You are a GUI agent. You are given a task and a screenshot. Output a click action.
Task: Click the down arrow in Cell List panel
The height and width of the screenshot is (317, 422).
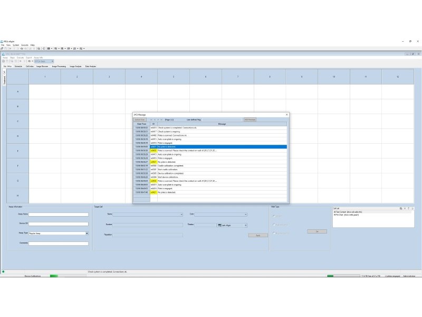pyautogui.click(x=413, y=208)
